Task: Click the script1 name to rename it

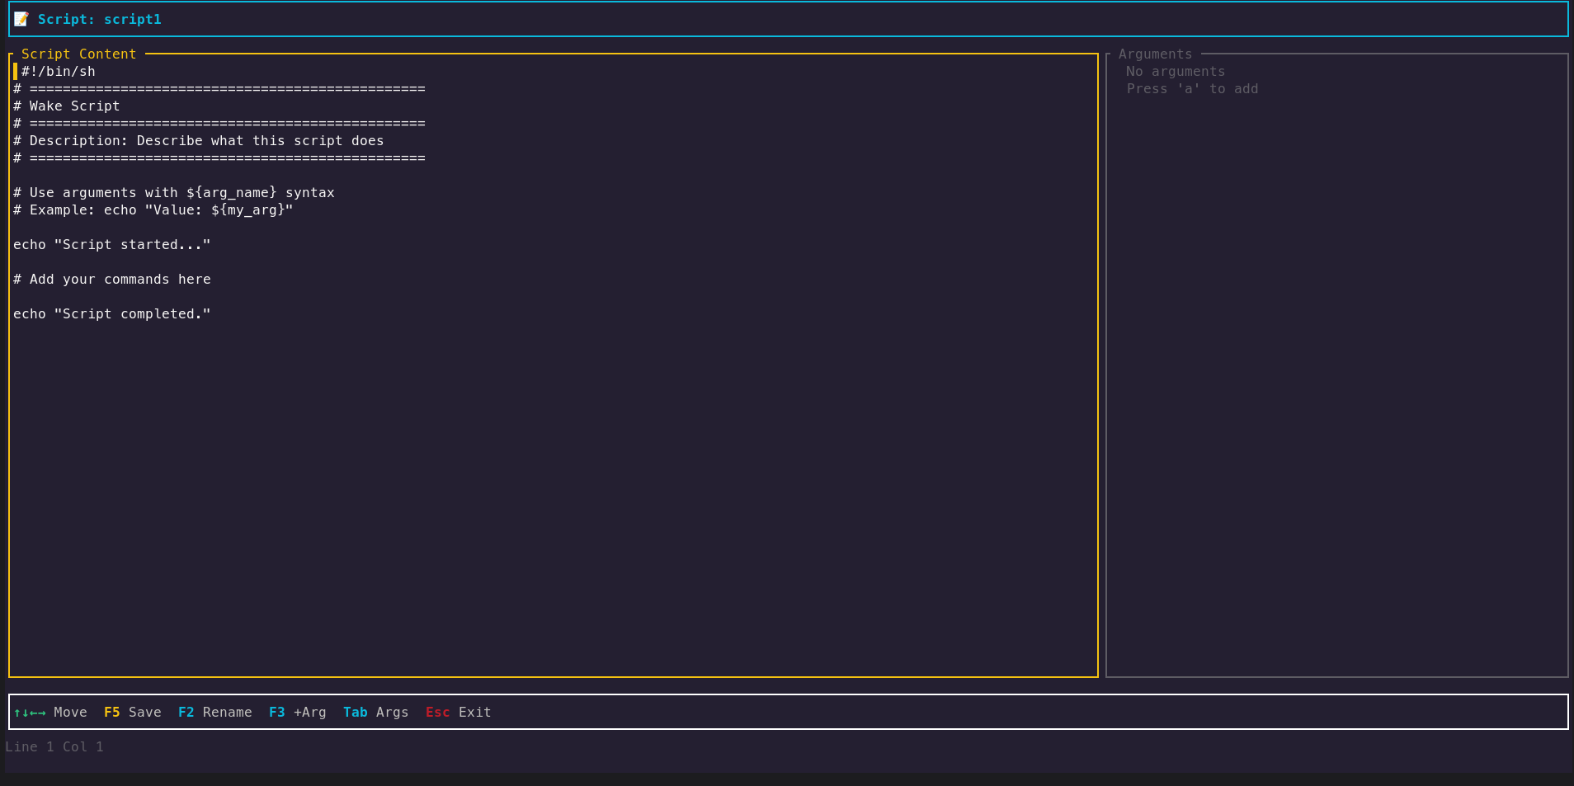Action: click(x=133, y=19)
